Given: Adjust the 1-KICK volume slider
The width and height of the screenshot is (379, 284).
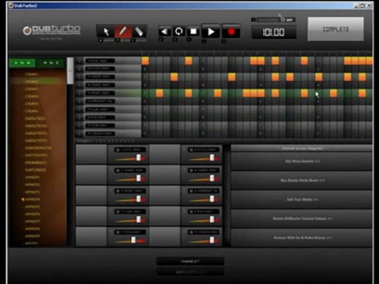Looking at the screenshot, I should pos(139,158).
